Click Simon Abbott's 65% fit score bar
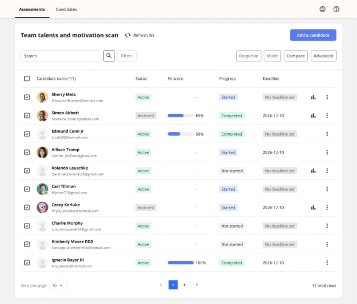The image size is (357, 304). 181,116
